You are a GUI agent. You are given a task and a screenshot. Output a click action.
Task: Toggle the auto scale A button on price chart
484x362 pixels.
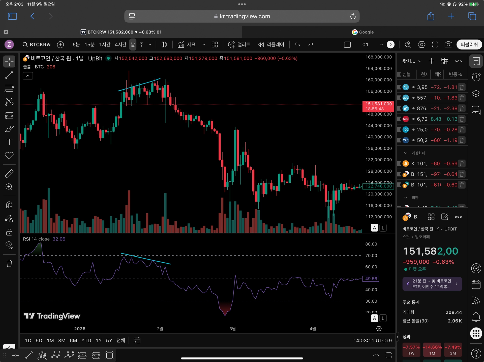tap(374, 228)
